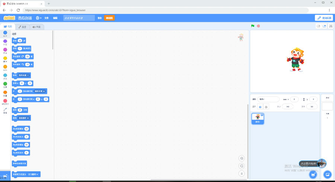This screenshot has width=335, height=182.
Task: Click the 西瓜创客 brand logo
Action: pos(25,18)
